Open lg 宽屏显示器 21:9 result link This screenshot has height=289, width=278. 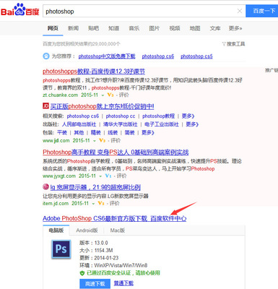95,187
